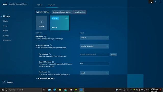Screen dimensions: 163x92
Task: Open Google Chrome from the taskbar
Action: (65, 90)
